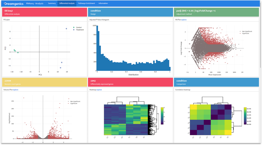Select the Differential Analysis tab

[x=67, y=3]
